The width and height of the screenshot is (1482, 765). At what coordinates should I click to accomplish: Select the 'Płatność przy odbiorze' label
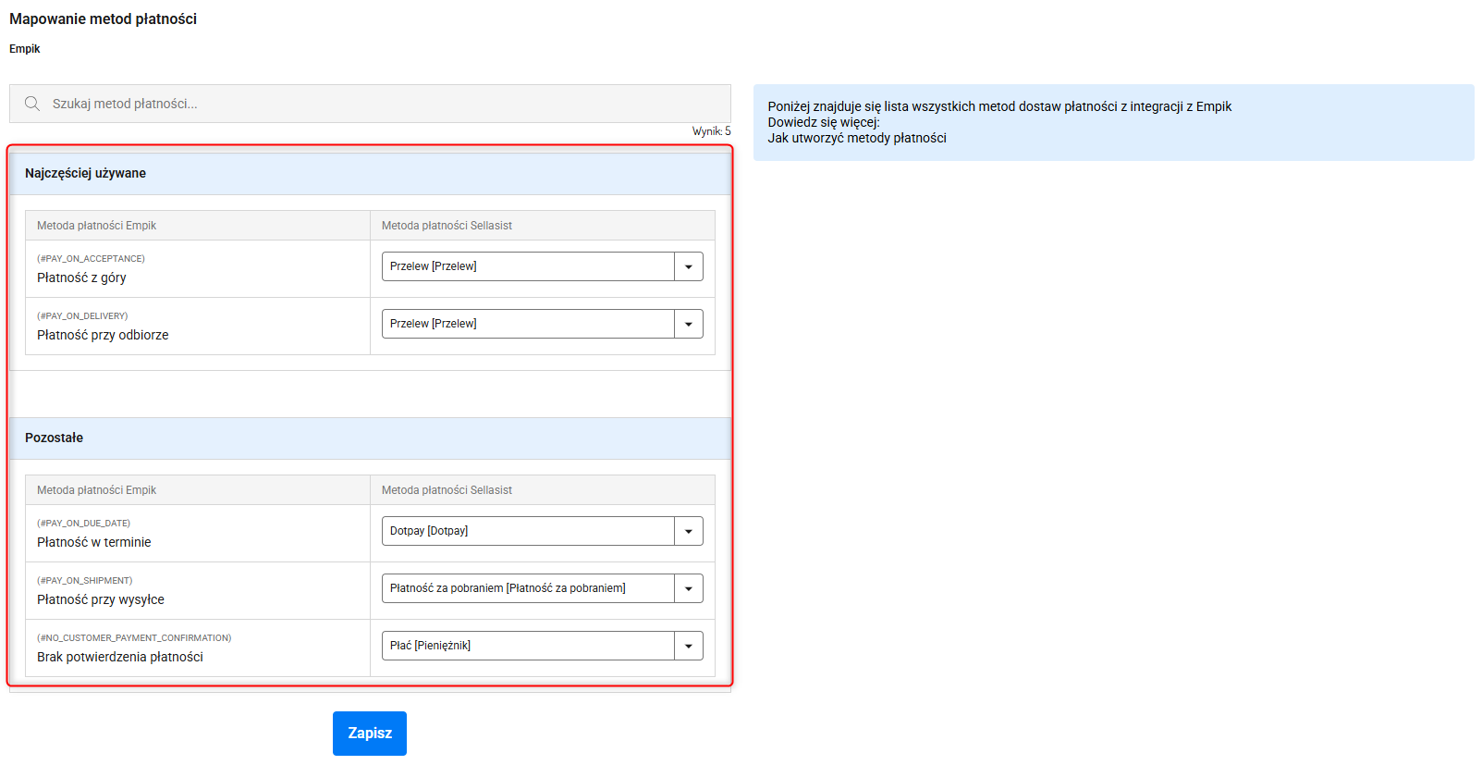click(103, 335)
